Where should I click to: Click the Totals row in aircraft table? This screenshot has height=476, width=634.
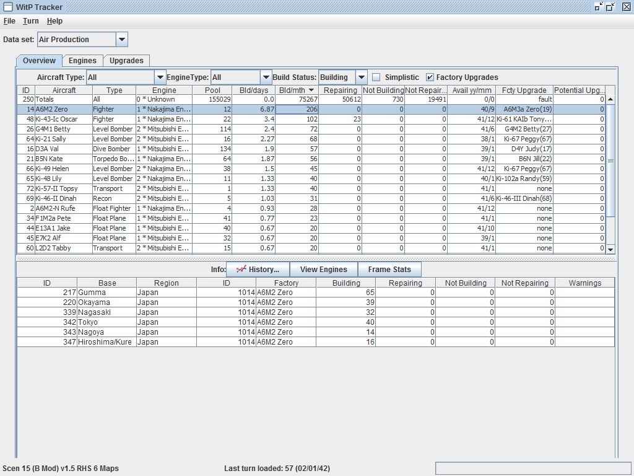click(x=311, y=99)
